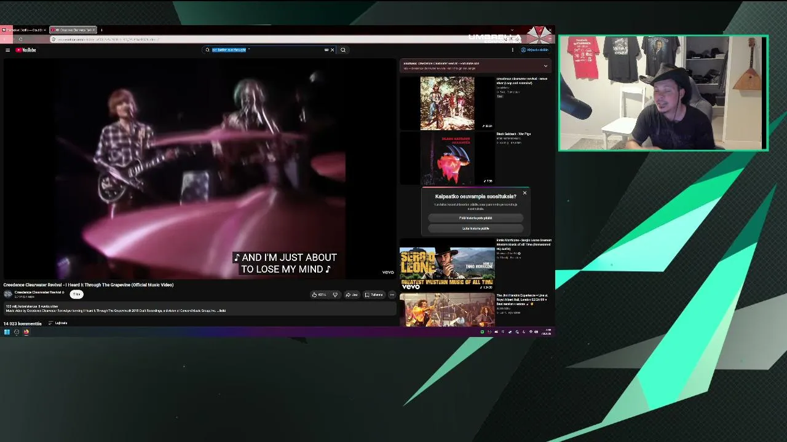The image size is (787, 442).
Task: Open the video title Creedence Clearwater Revival - Grapevine
Action: (x=89, y=285)
